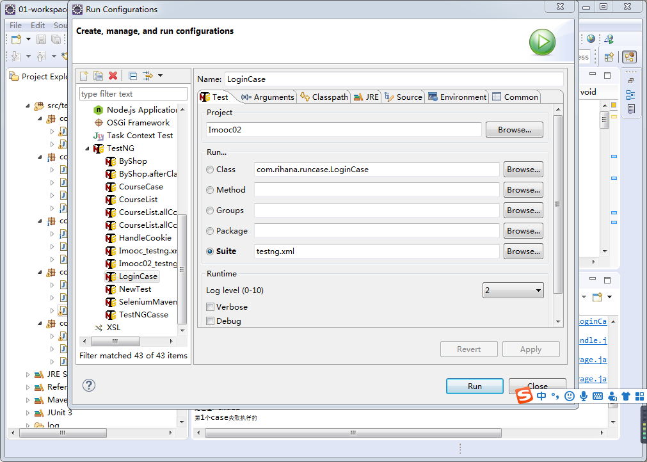Select the NewTest configuration

click(135, 289)
